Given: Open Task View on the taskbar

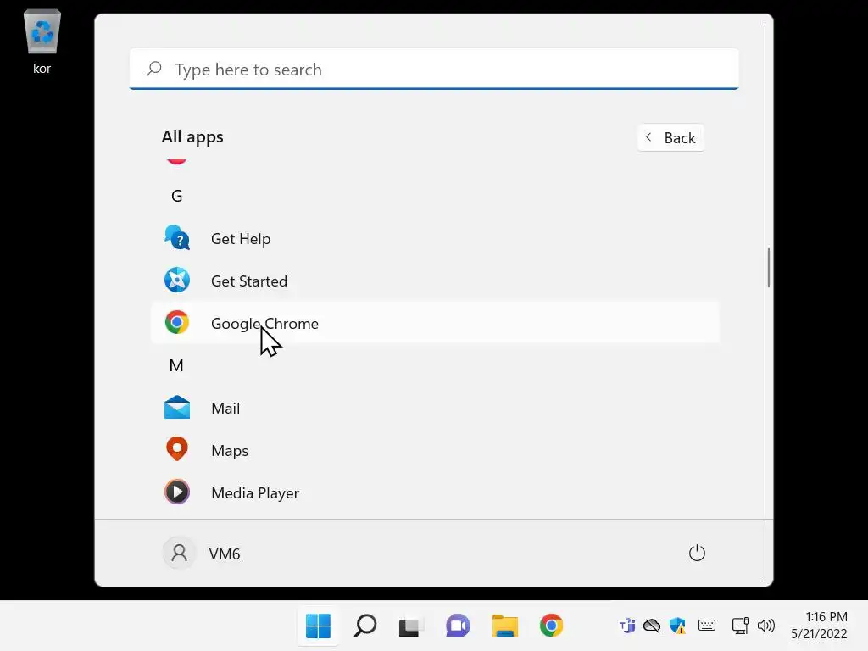Looking at the screenshot, I should tap(411, 626).
